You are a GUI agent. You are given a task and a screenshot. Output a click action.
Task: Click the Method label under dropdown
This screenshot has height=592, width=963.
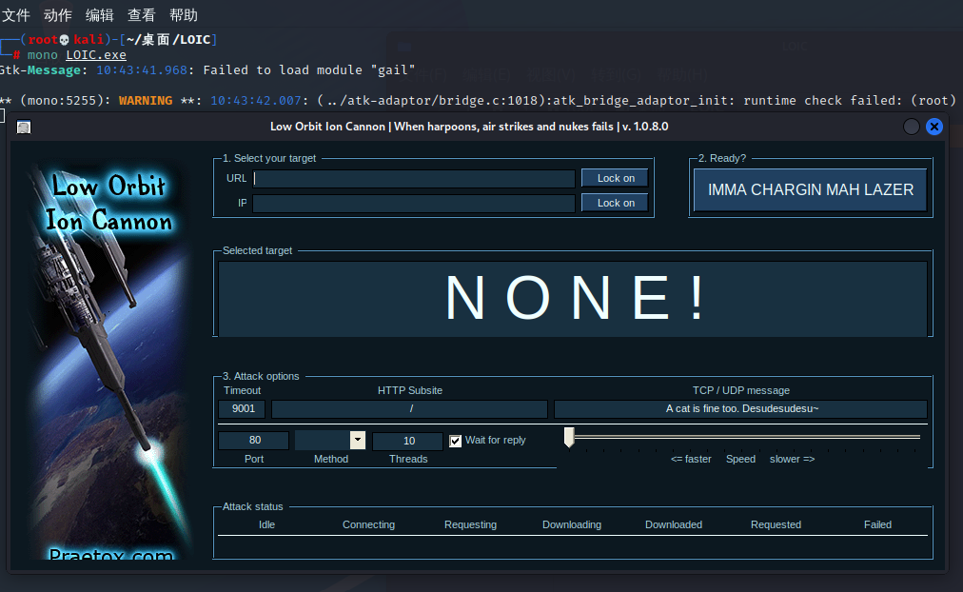pyautogui.click(x=331, y=459)
